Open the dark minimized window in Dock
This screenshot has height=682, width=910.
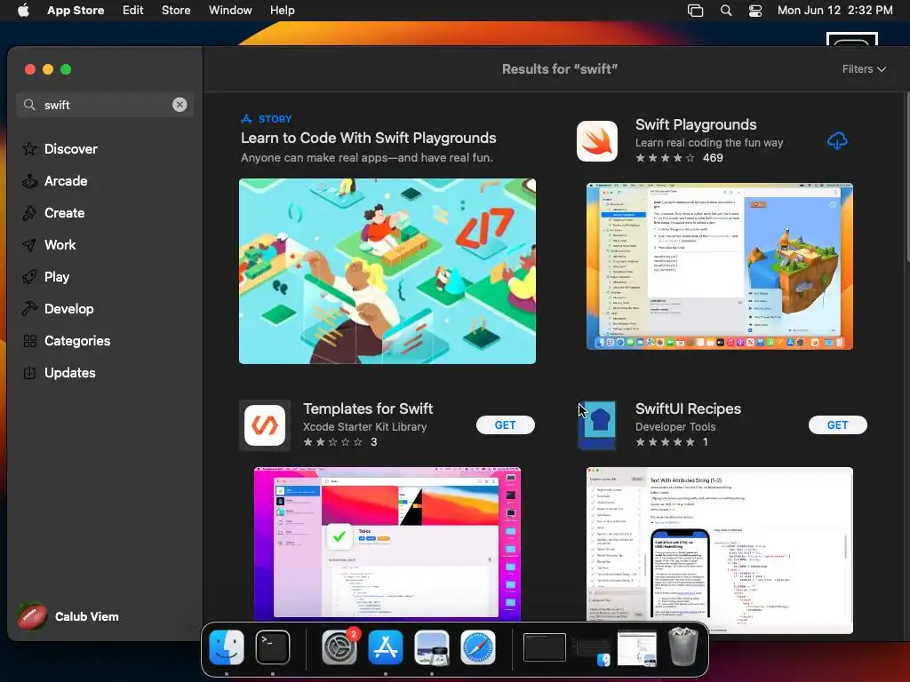545,647
